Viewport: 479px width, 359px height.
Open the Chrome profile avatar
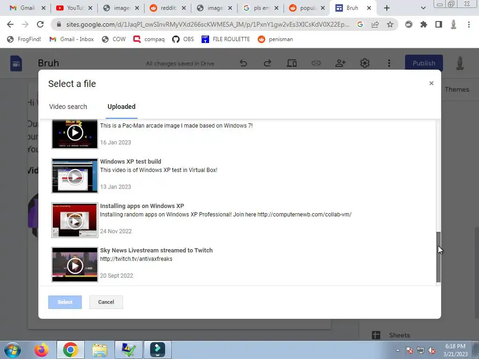tap(454, 24)
